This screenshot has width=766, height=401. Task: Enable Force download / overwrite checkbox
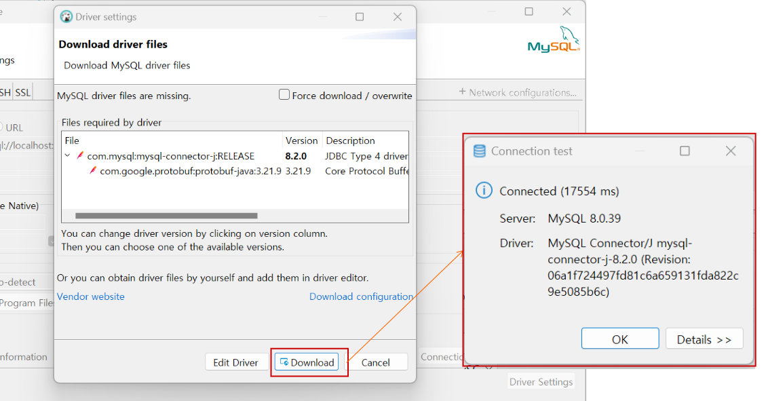(x=284, y=95)
